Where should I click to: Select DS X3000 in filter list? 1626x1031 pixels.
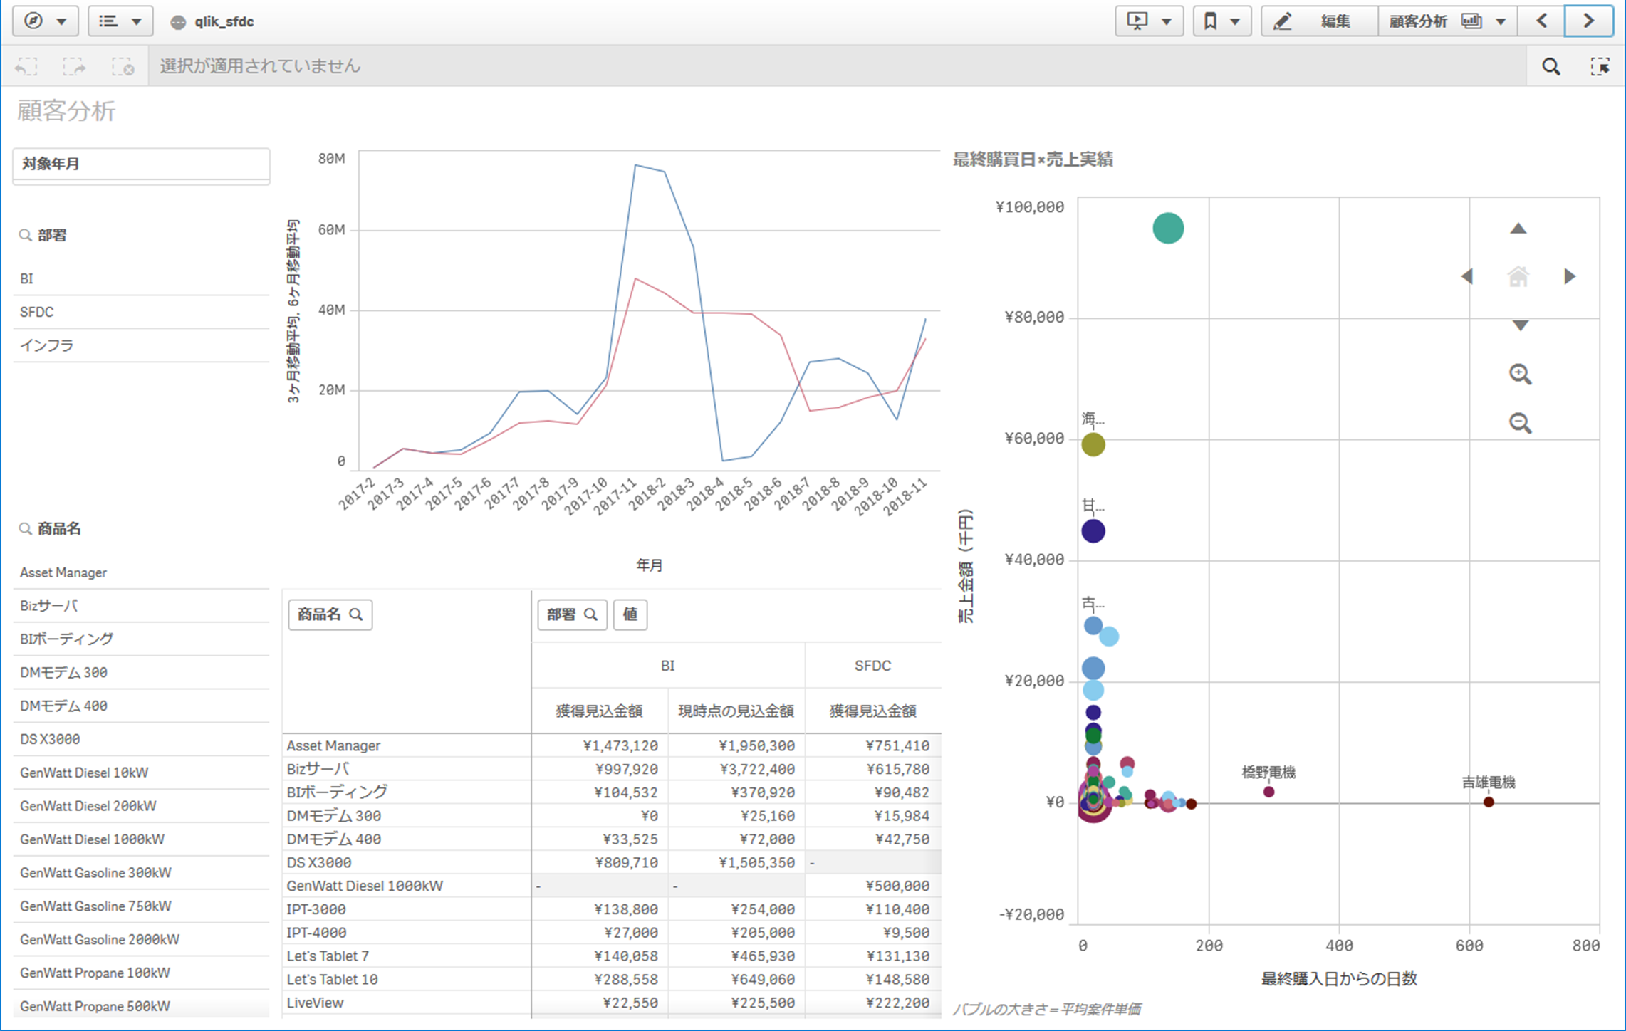(141, 739)
